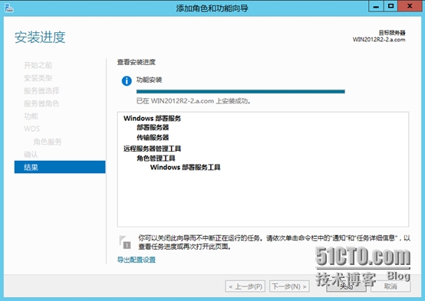425x301 pixels.
Task: Close the wizard with X button
Action: (410, 6)
